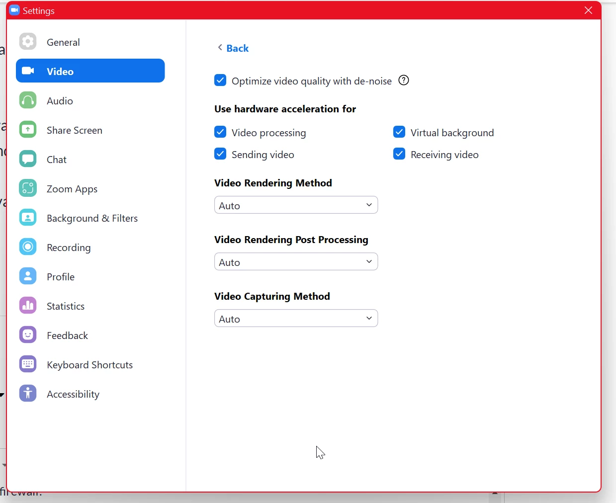Select the Video settings tab
This screenshot has width=616, height=503.
[x=90, y=71]
